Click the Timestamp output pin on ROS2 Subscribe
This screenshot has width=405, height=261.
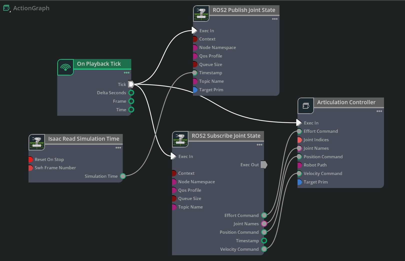[264, 241]
